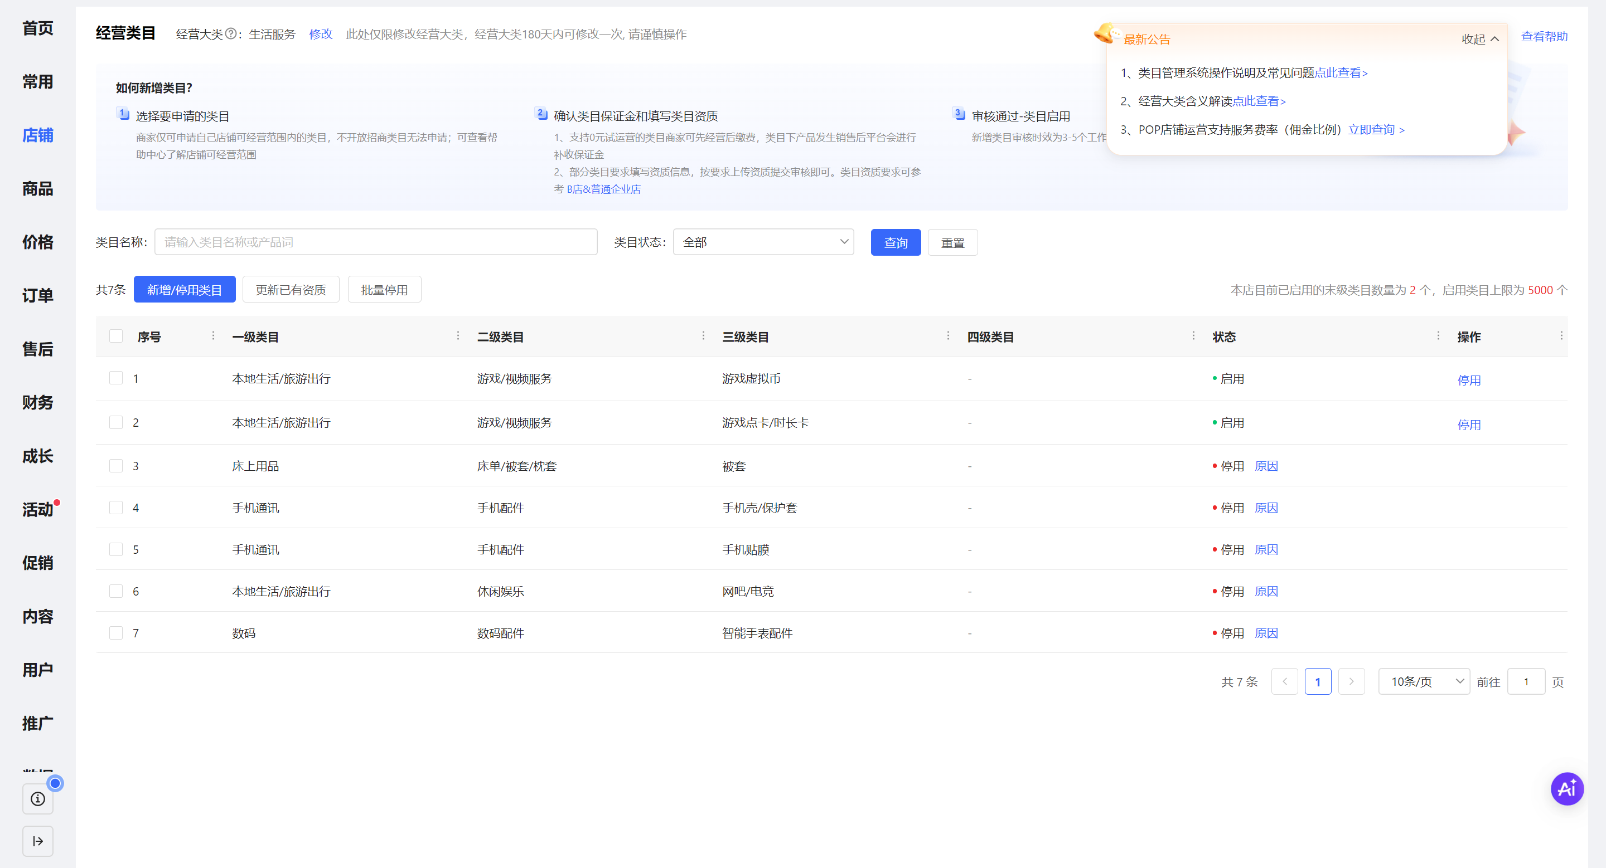Open the floating AI assistant button
The image size is (1606, 868).
click(1567, 789)
